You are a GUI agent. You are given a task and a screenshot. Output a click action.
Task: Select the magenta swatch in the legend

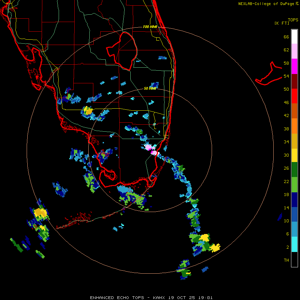[294, 66]
